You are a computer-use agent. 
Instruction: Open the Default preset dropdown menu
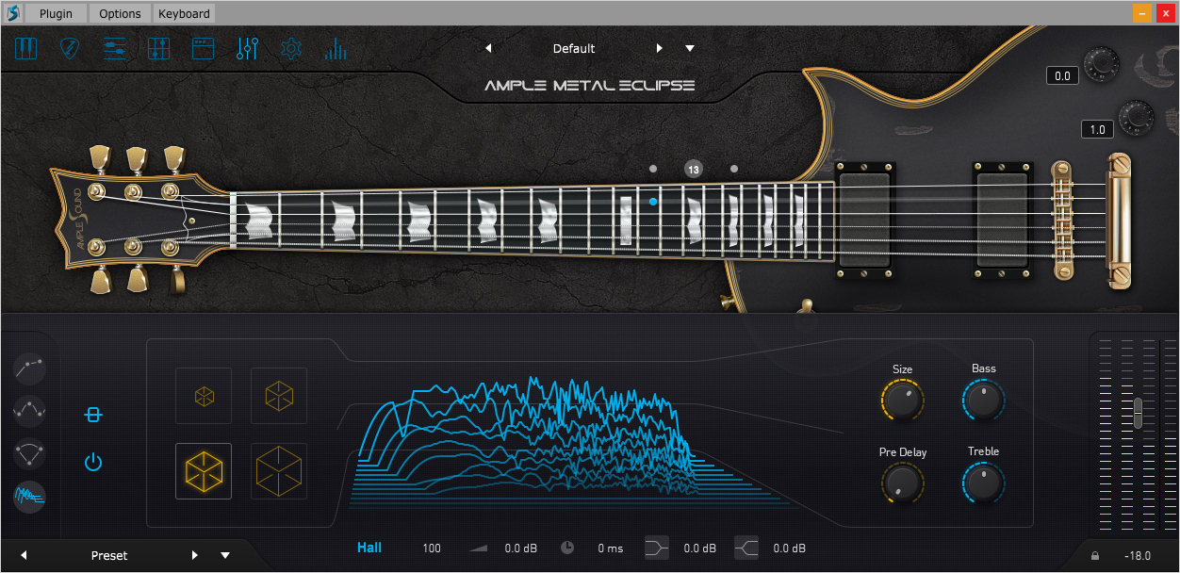pyautogui.click(x=690, y=48)
